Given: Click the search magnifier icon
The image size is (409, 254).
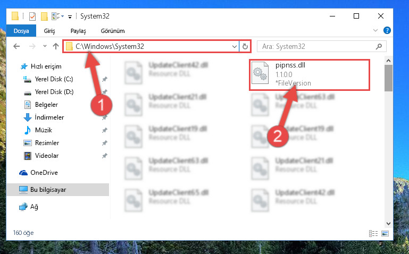Looking at the screenshot, I should (x=379, y=46).
